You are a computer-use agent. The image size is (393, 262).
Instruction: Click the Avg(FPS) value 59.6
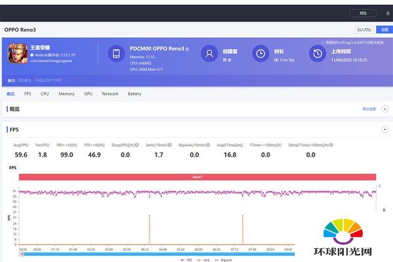(x=21, y=155)
